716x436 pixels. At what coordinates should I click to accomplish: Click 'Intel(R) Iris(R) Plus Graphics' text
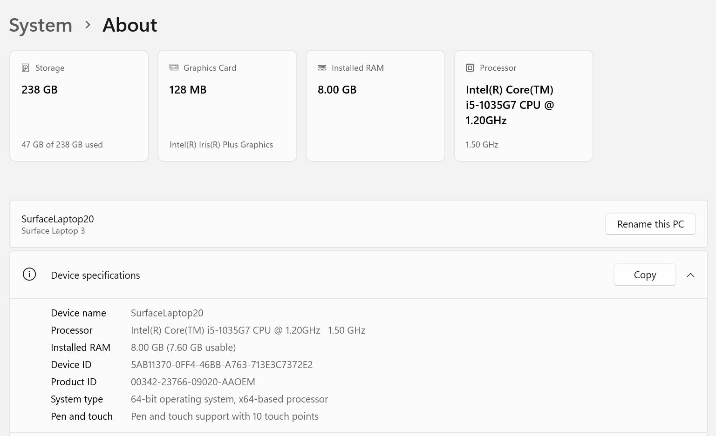point(221,145)
